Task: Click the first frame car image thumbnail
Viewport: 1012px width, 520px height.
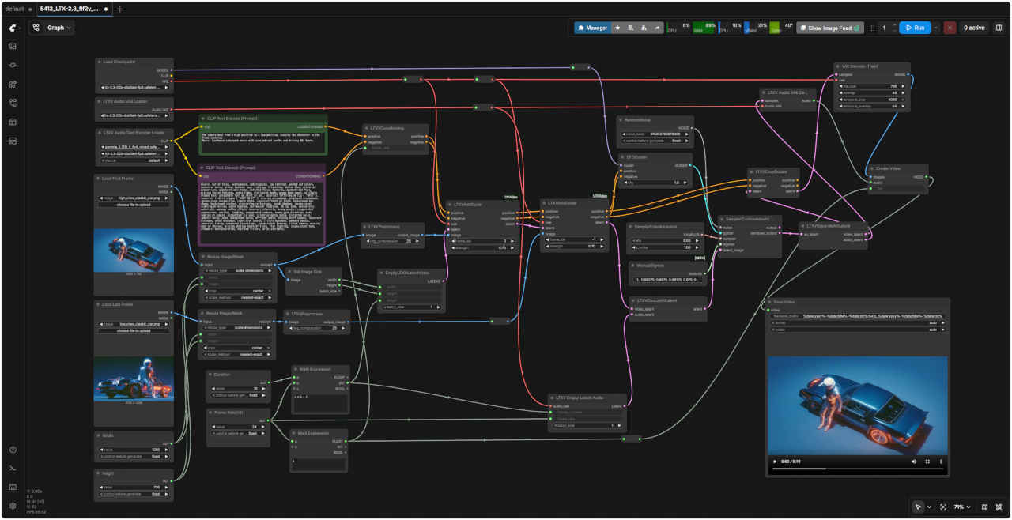Action: click(134, 250)
